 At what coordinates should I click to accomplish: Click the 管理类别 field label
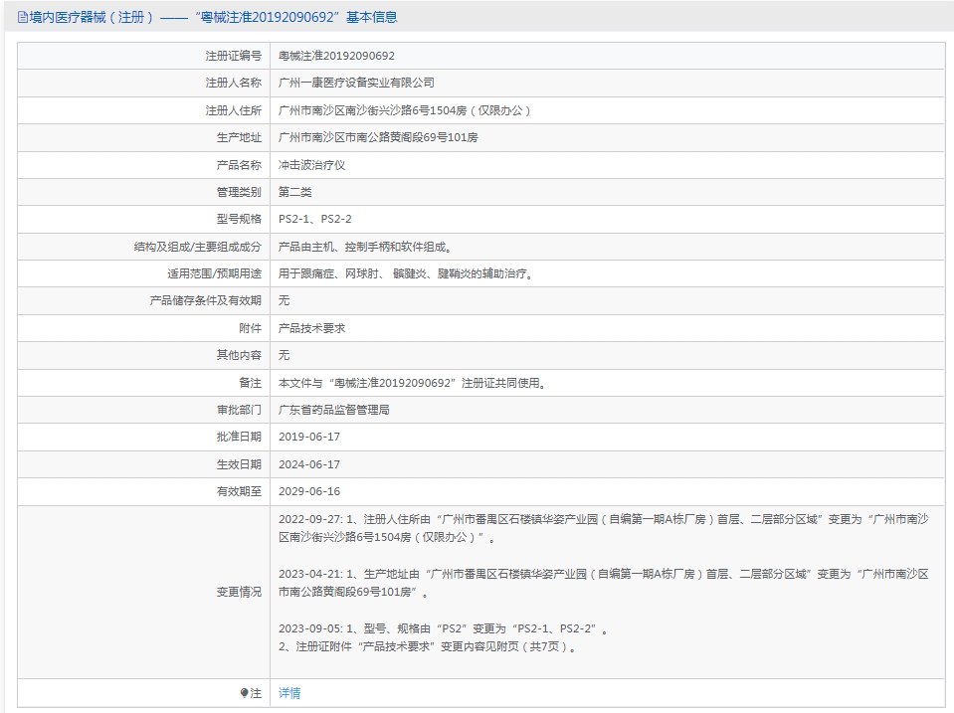click(239, 192)
